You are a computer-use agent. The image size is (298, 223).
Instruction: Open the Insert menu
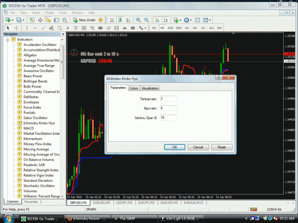pos(36,13)
